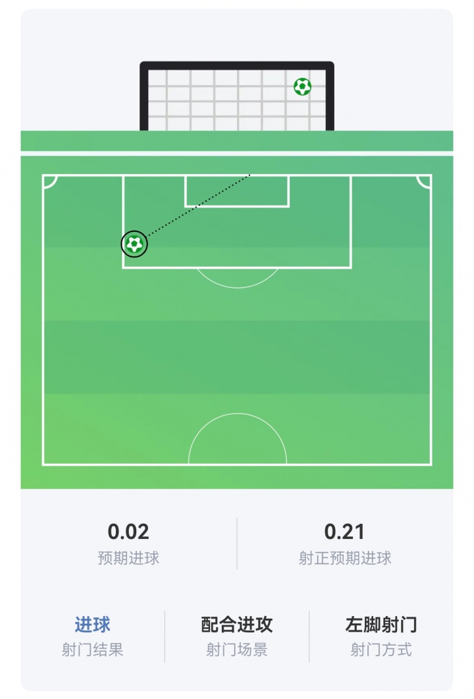Tap the six-yard box on the pitch
Image resolution: width=474 pixels, height=699 pixels.
coord(237,191)
